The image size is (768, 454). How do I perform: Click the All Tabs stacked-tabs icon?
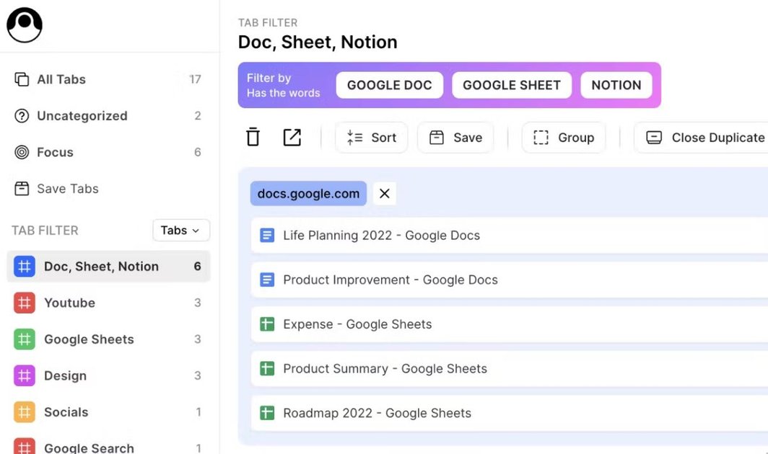point(24,79)
